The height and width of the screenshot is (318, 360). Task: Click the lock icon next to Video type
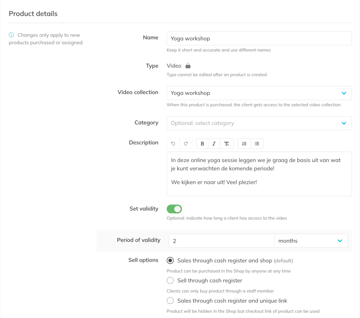[x=188, y=66]
